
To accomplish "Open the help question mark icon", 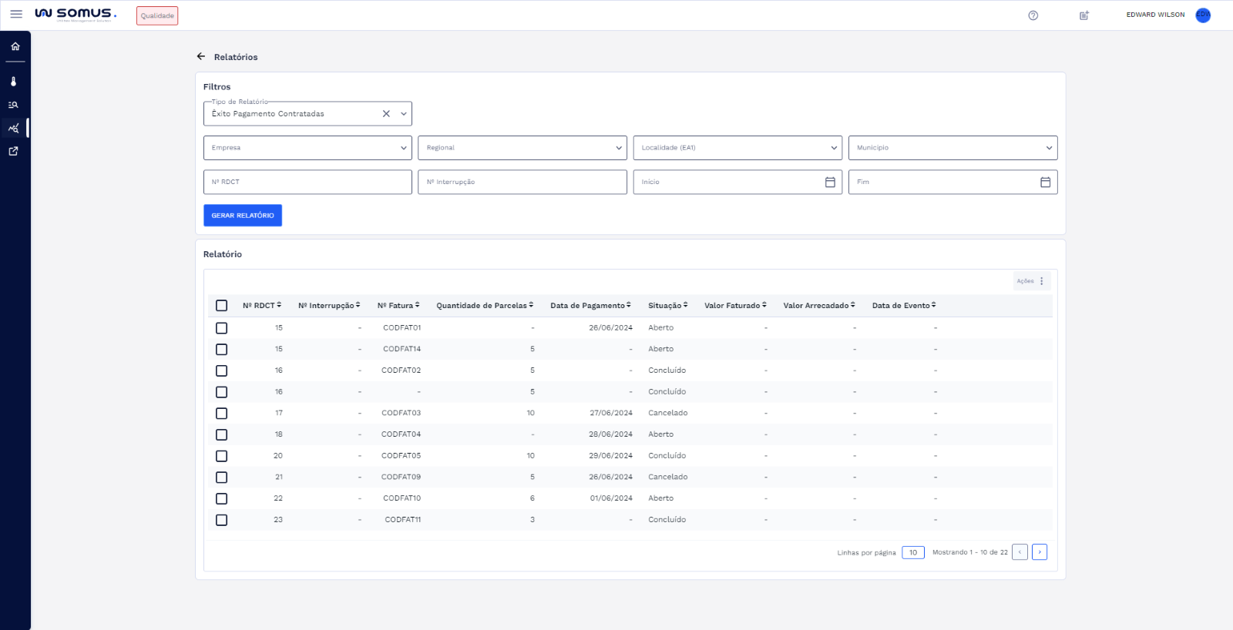I will pyautogui.click(x=1033, y=15).
